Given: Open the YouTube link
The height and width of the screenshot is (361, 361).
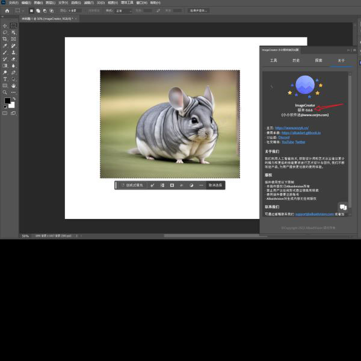Looking at the screenshot, I should tap(288, 142).
